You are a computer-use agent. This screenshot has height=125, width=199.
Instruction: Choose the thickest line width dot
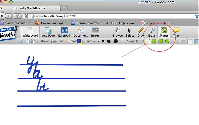pyautogui.click(x=116, y=41)
